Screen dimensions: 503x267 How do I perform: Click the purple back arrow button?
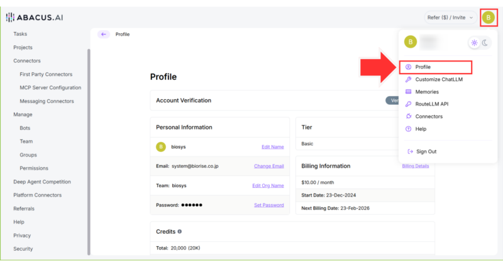(x=104, y=35)
